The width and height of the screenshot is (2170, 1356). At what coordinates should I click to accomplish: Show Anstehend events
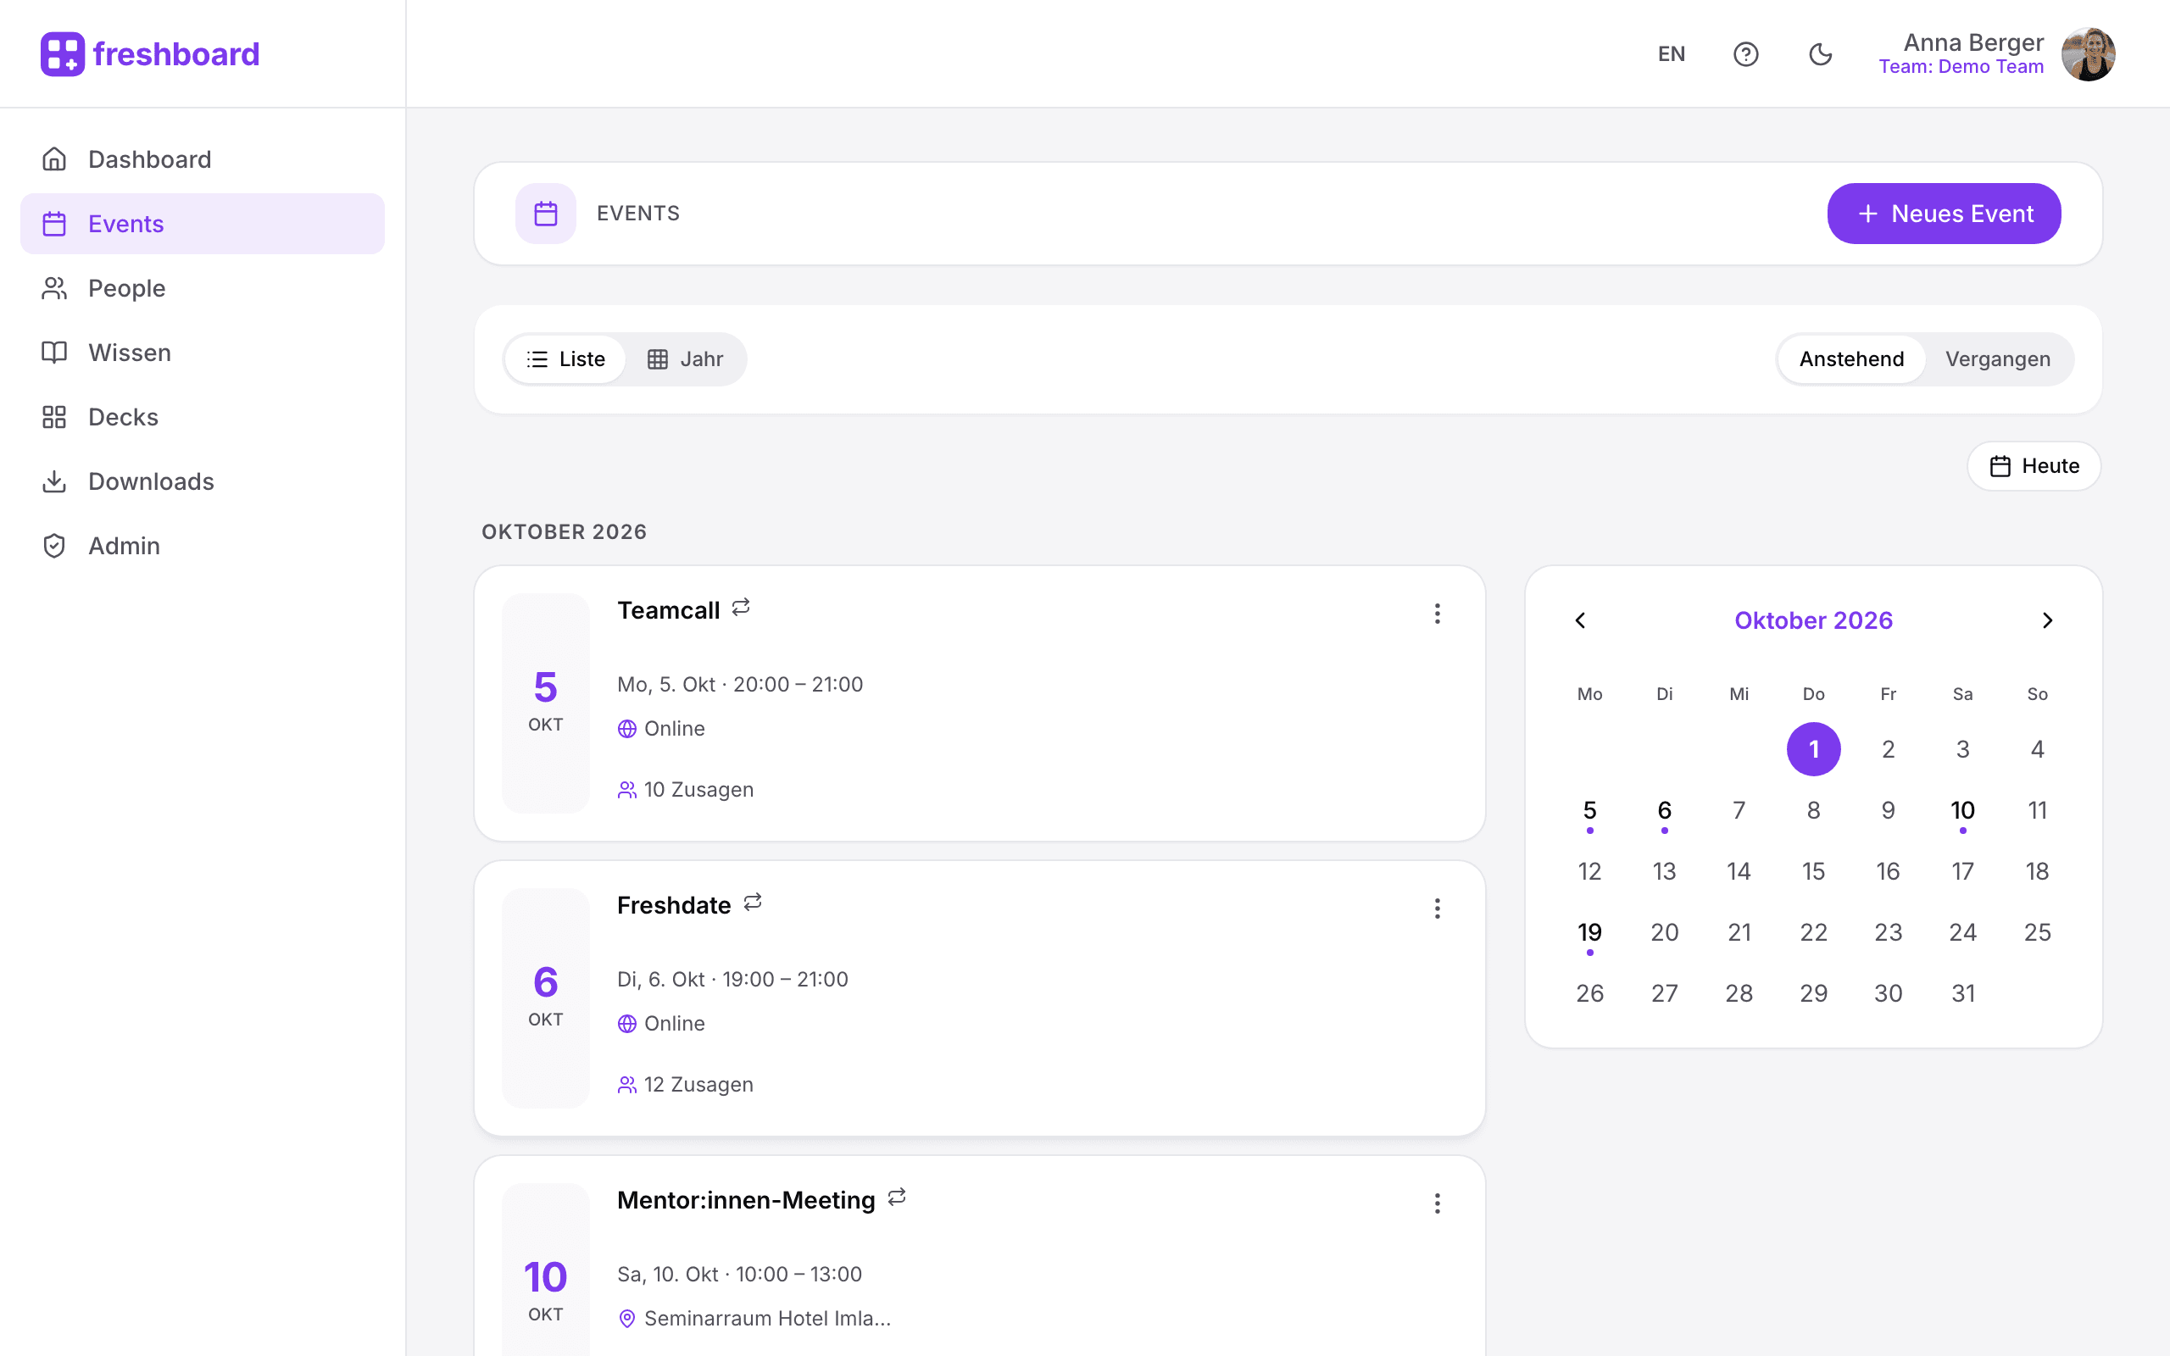1851,359
